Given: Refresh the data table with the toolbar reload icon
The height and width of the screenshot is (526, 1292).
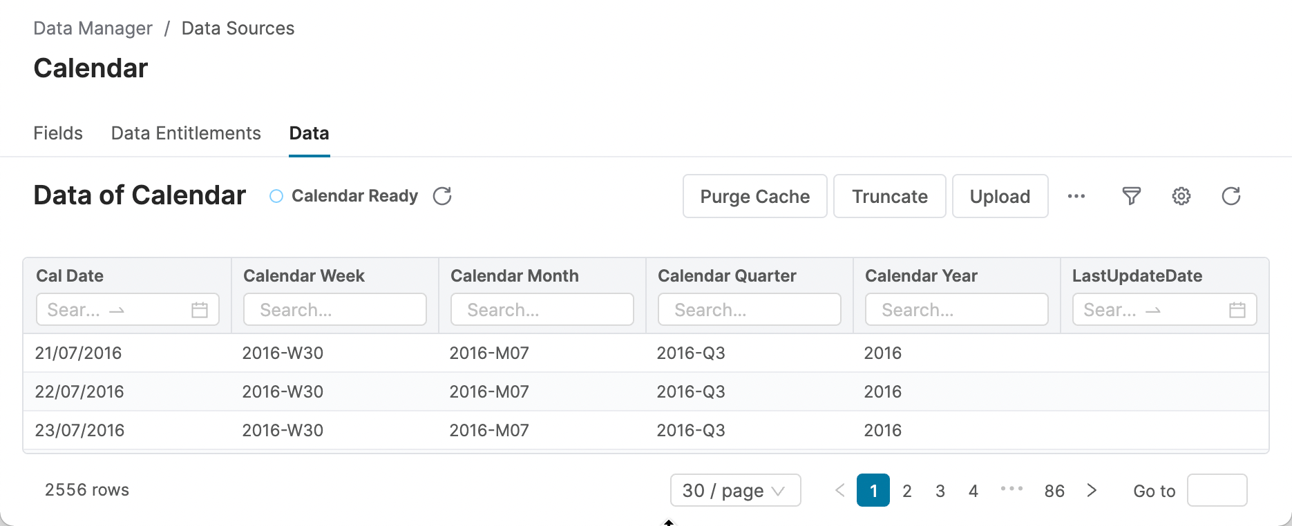Looking at the screenshot, I should pyautogui.click(x=1231, y=197).
